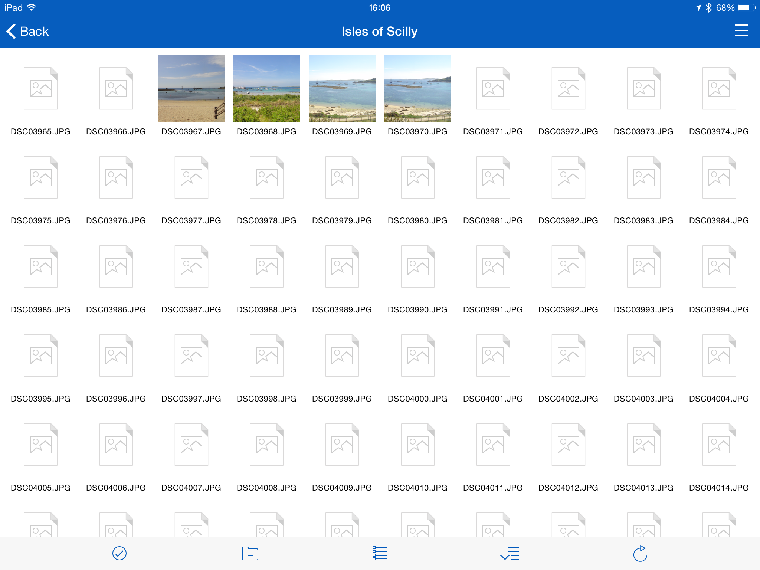
Task: Click the file name DSC03976.JPG
Action: (116, 220)
